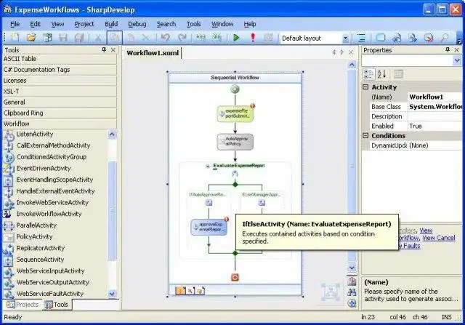Image resolution: width=465 pixels, height=325 pixels.
Task: Click the Save floppy disk icon
Action: pos(63,38)
